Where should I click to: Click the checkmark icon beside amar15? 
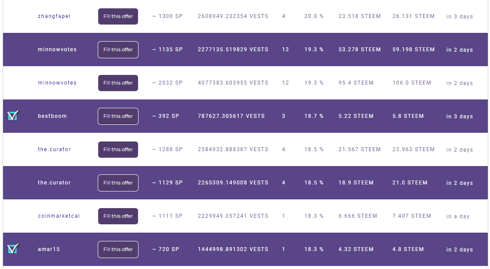point(13,249)
